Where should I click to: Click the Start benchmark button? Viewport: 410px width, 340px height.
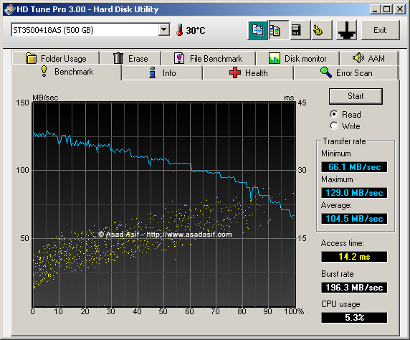(x=356, y=96)
